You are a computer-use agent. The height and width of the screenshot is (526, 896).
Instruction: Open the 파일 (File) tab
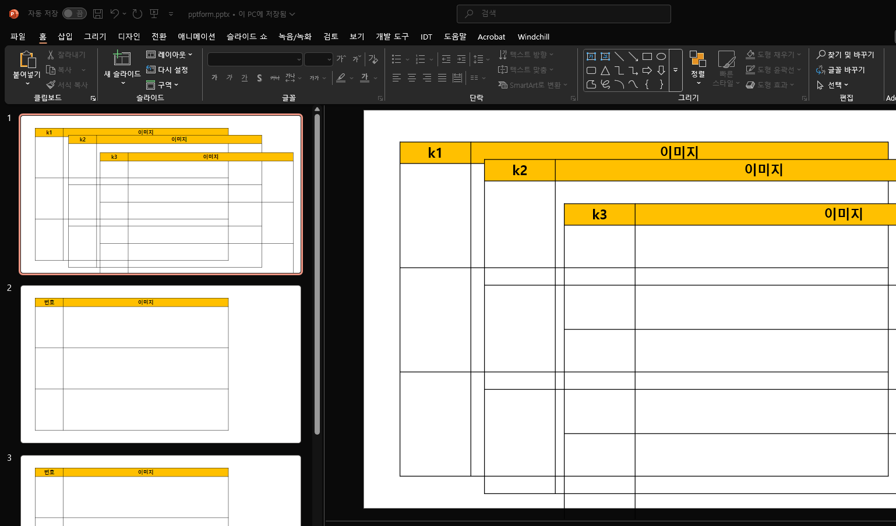click(x=18, y=37)
